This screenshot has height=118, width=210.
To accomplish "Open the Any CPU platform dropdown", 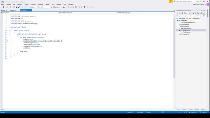I will click(x=44, y=7).
